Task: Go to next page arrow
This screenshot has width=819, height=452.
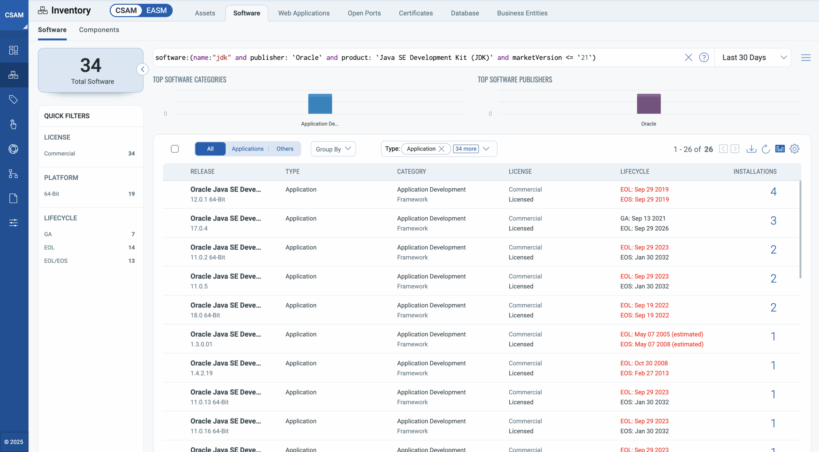Action: (x=735, y=149)
